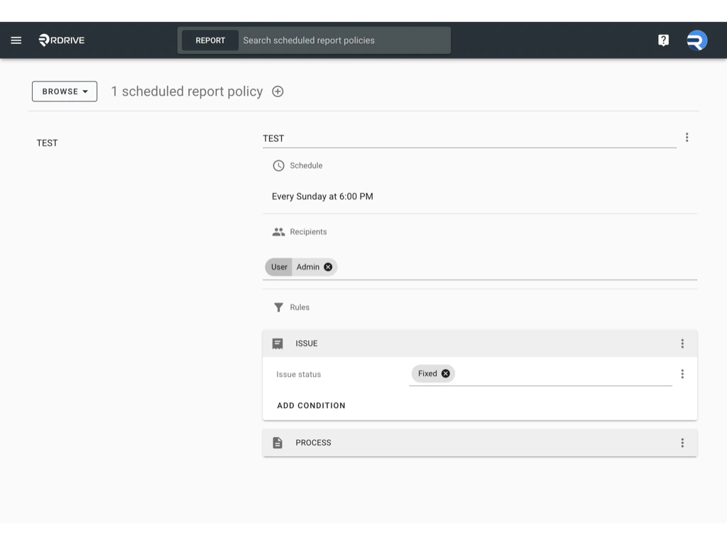The image size is (727, 545).
Task: Remove the Admin recipient chip
Action: (327, 267)
